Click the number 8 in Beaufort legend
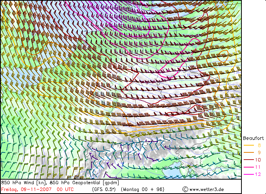Viewport: 266px width, 194px height. (x=259, y=145)
